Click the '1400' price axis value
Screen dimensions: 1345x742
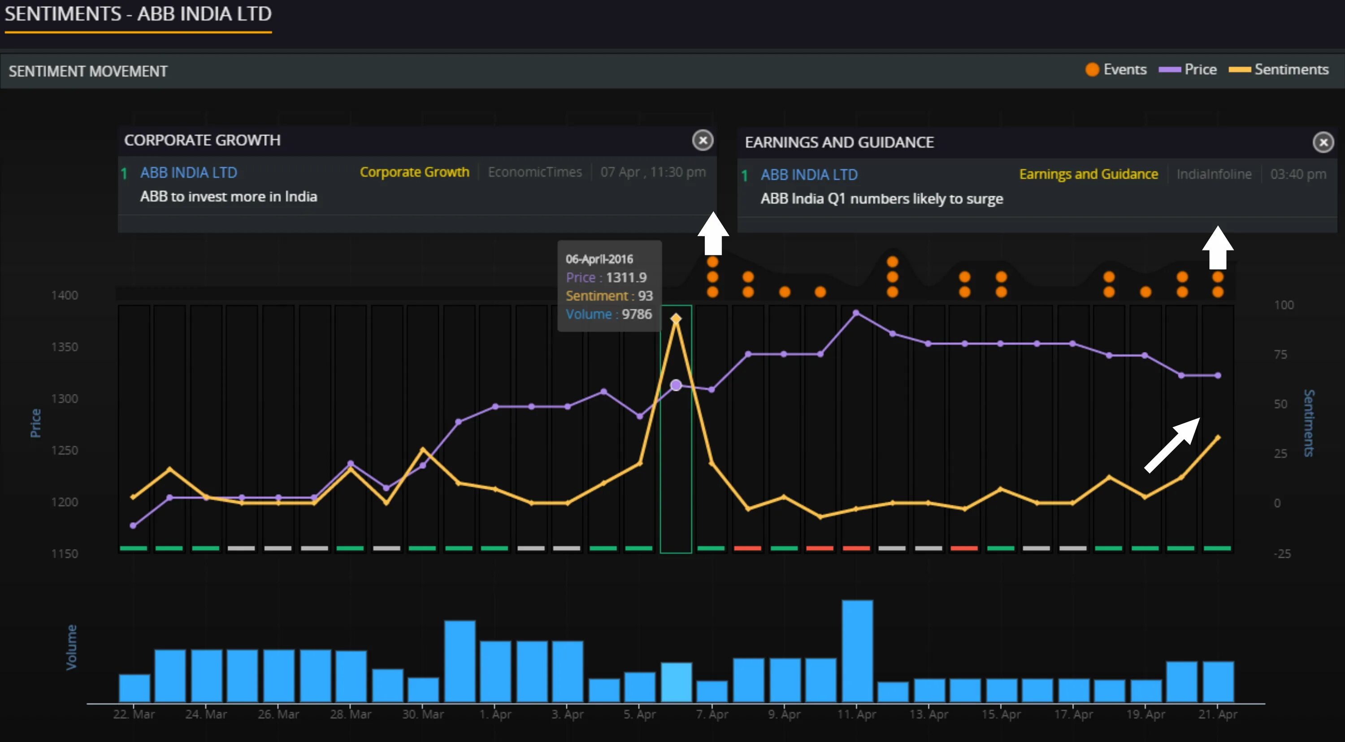[65, 296]
